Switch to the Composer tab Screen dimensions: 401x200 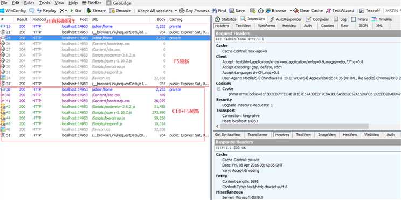pyautogui.click(x=317, y=19)
